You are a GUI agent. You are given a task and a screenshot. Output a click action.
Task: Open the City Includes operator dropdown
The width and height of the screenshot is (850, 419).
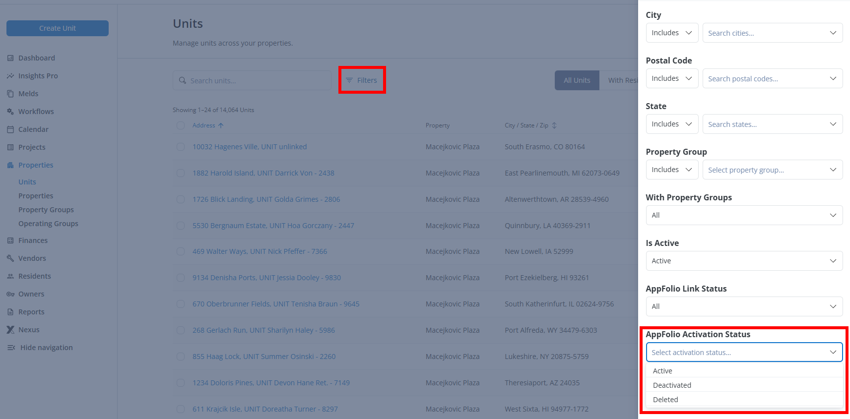672,33
